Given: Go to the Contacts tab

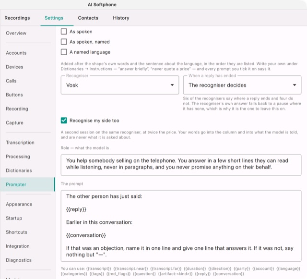Looking at the screenshot, I should (x=88, y=18).
